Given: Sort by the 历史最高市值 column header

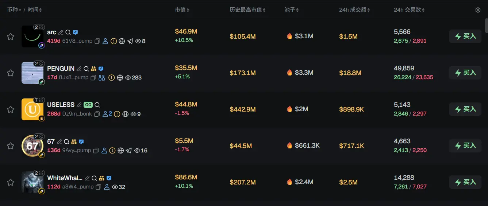Looking at the screenshot, I should (247, 10).
